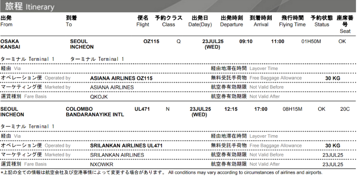This screenshot has width=360, height=177.
Task: Click the 予約状態 Status column header
Action: (x=322, y=21)
